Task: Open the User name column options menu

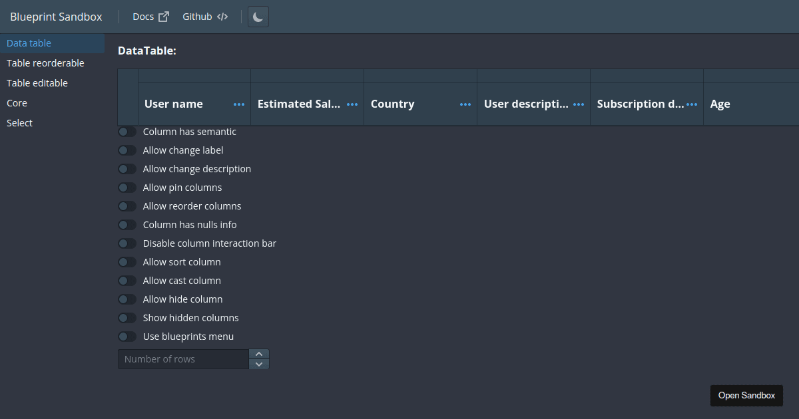Action: (x=238, y=104)
